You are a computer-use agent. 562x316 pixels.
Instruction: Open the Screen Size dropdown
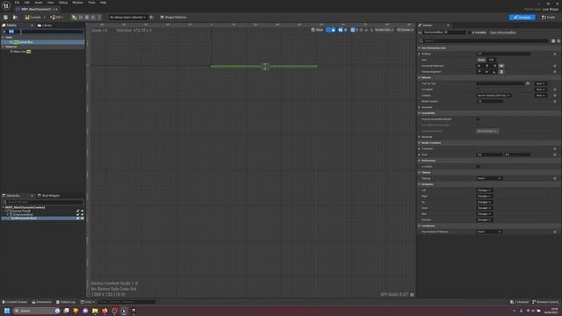tap(384, 30)
